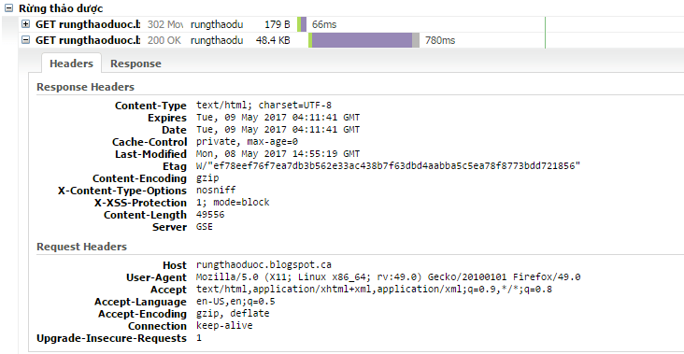684x354 pixels.
Task: Click the domain rungthaodu in the 302 row
Action: 217,24
